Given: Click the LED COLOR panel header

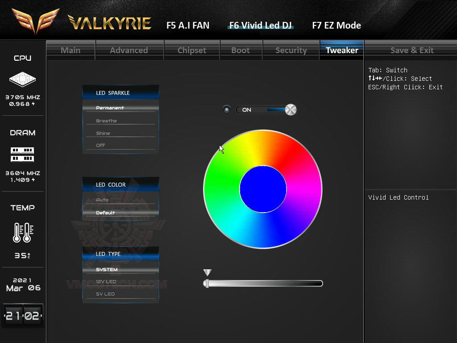Looking at the screenshot, I should coord(120,184).
